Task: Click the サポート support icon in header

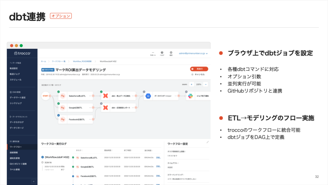Action: [x=153, y=53]
